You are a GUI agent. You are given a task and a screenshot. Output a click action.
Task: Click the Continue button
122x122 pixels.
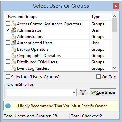pyautogui.click(x=103, y=92)
